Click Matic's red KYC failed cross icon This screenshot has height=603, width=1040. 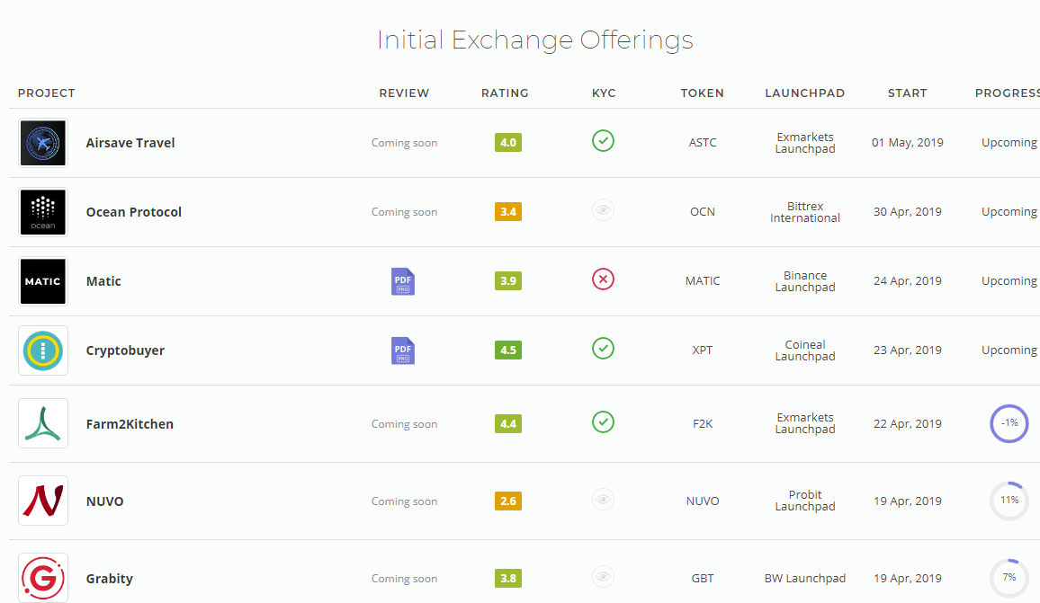603,279
